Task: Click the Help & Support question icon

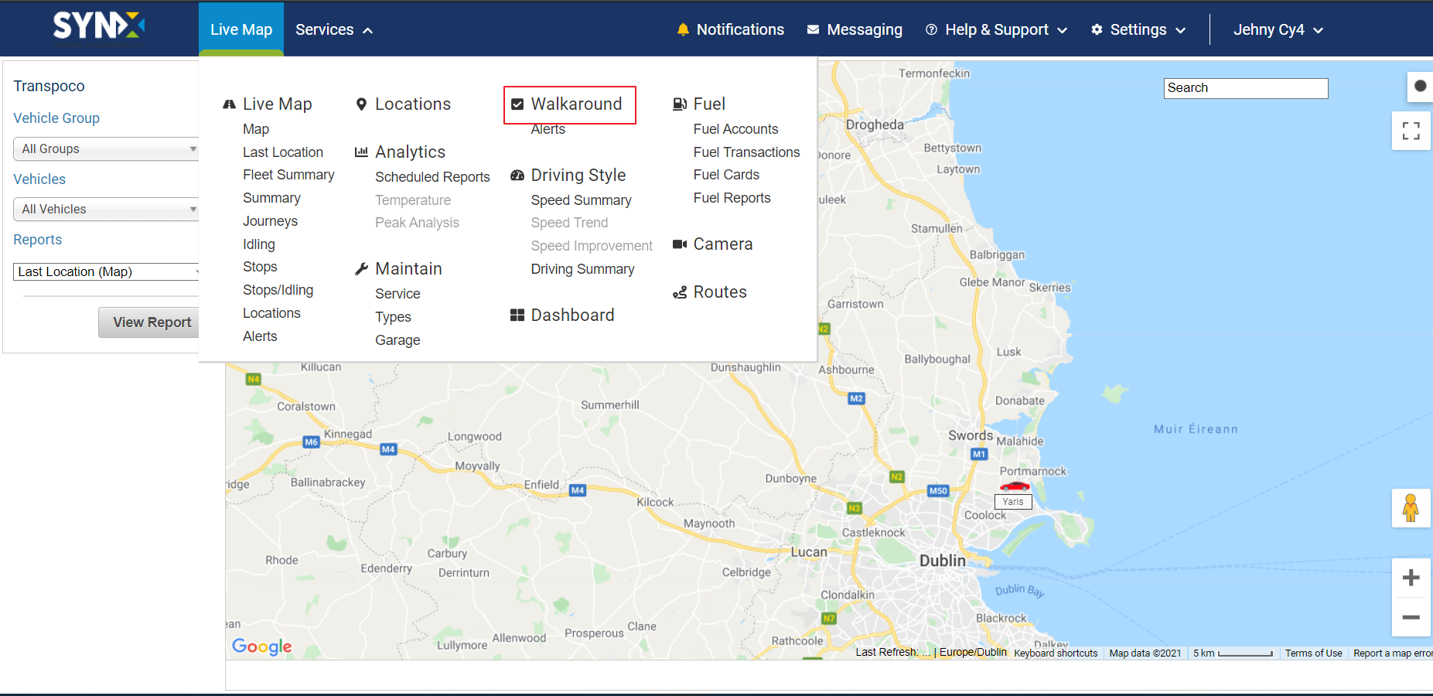Action: point(932,29)
